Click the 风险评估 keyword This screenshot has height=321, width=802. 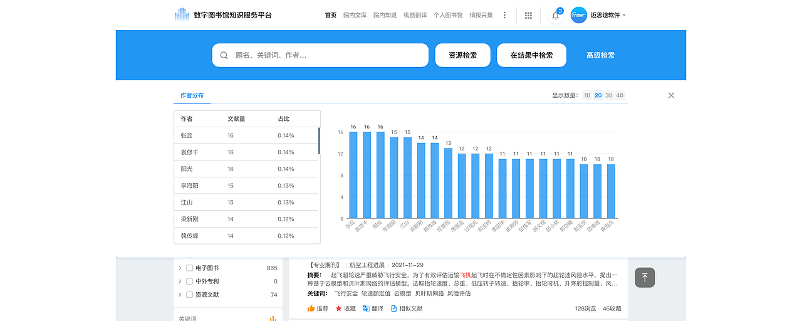[x=459, y=293]
